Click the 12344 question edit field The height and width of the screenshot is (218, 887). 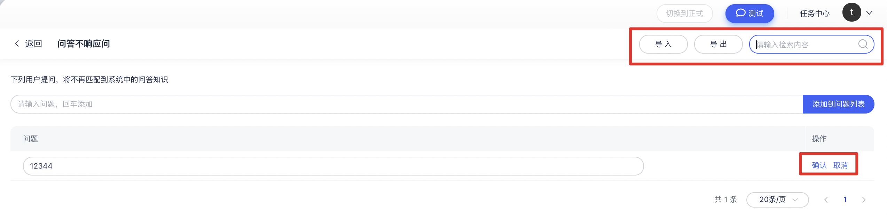[x=333, y=166]
